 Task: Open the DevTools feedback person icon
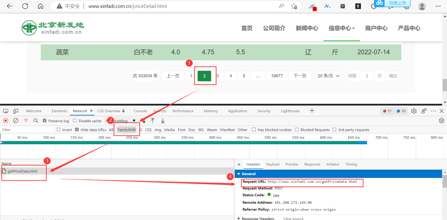[x=424, y=111]
